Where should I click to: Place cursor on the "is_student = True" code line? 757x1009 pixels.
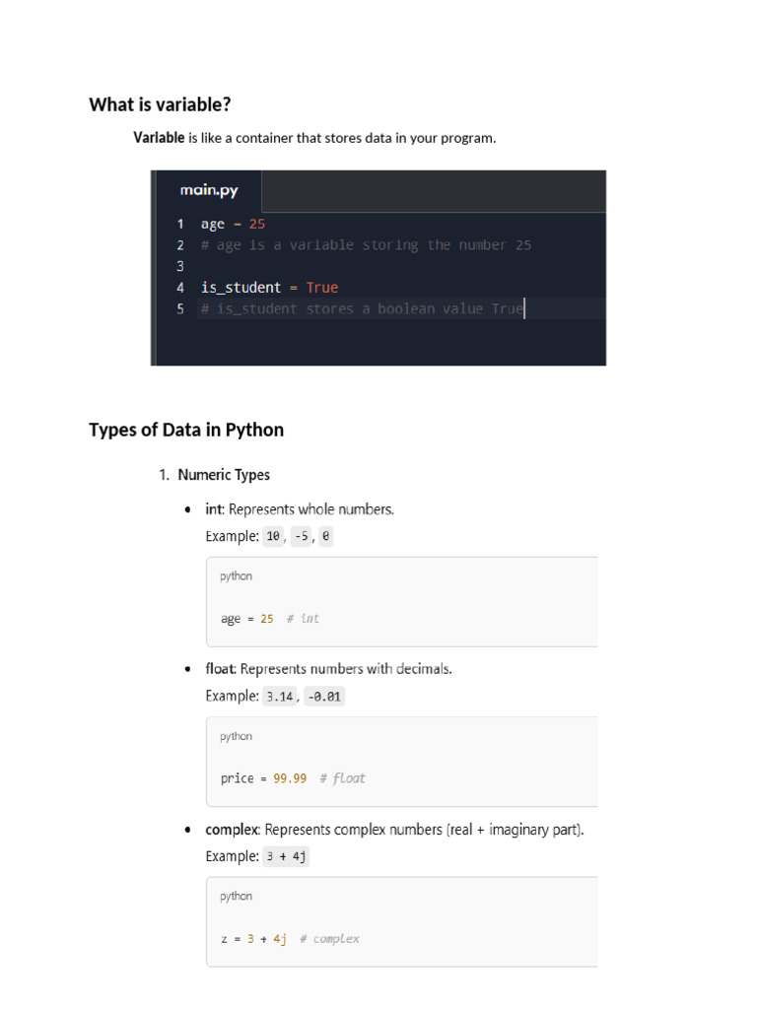click(x=269, y=288)
